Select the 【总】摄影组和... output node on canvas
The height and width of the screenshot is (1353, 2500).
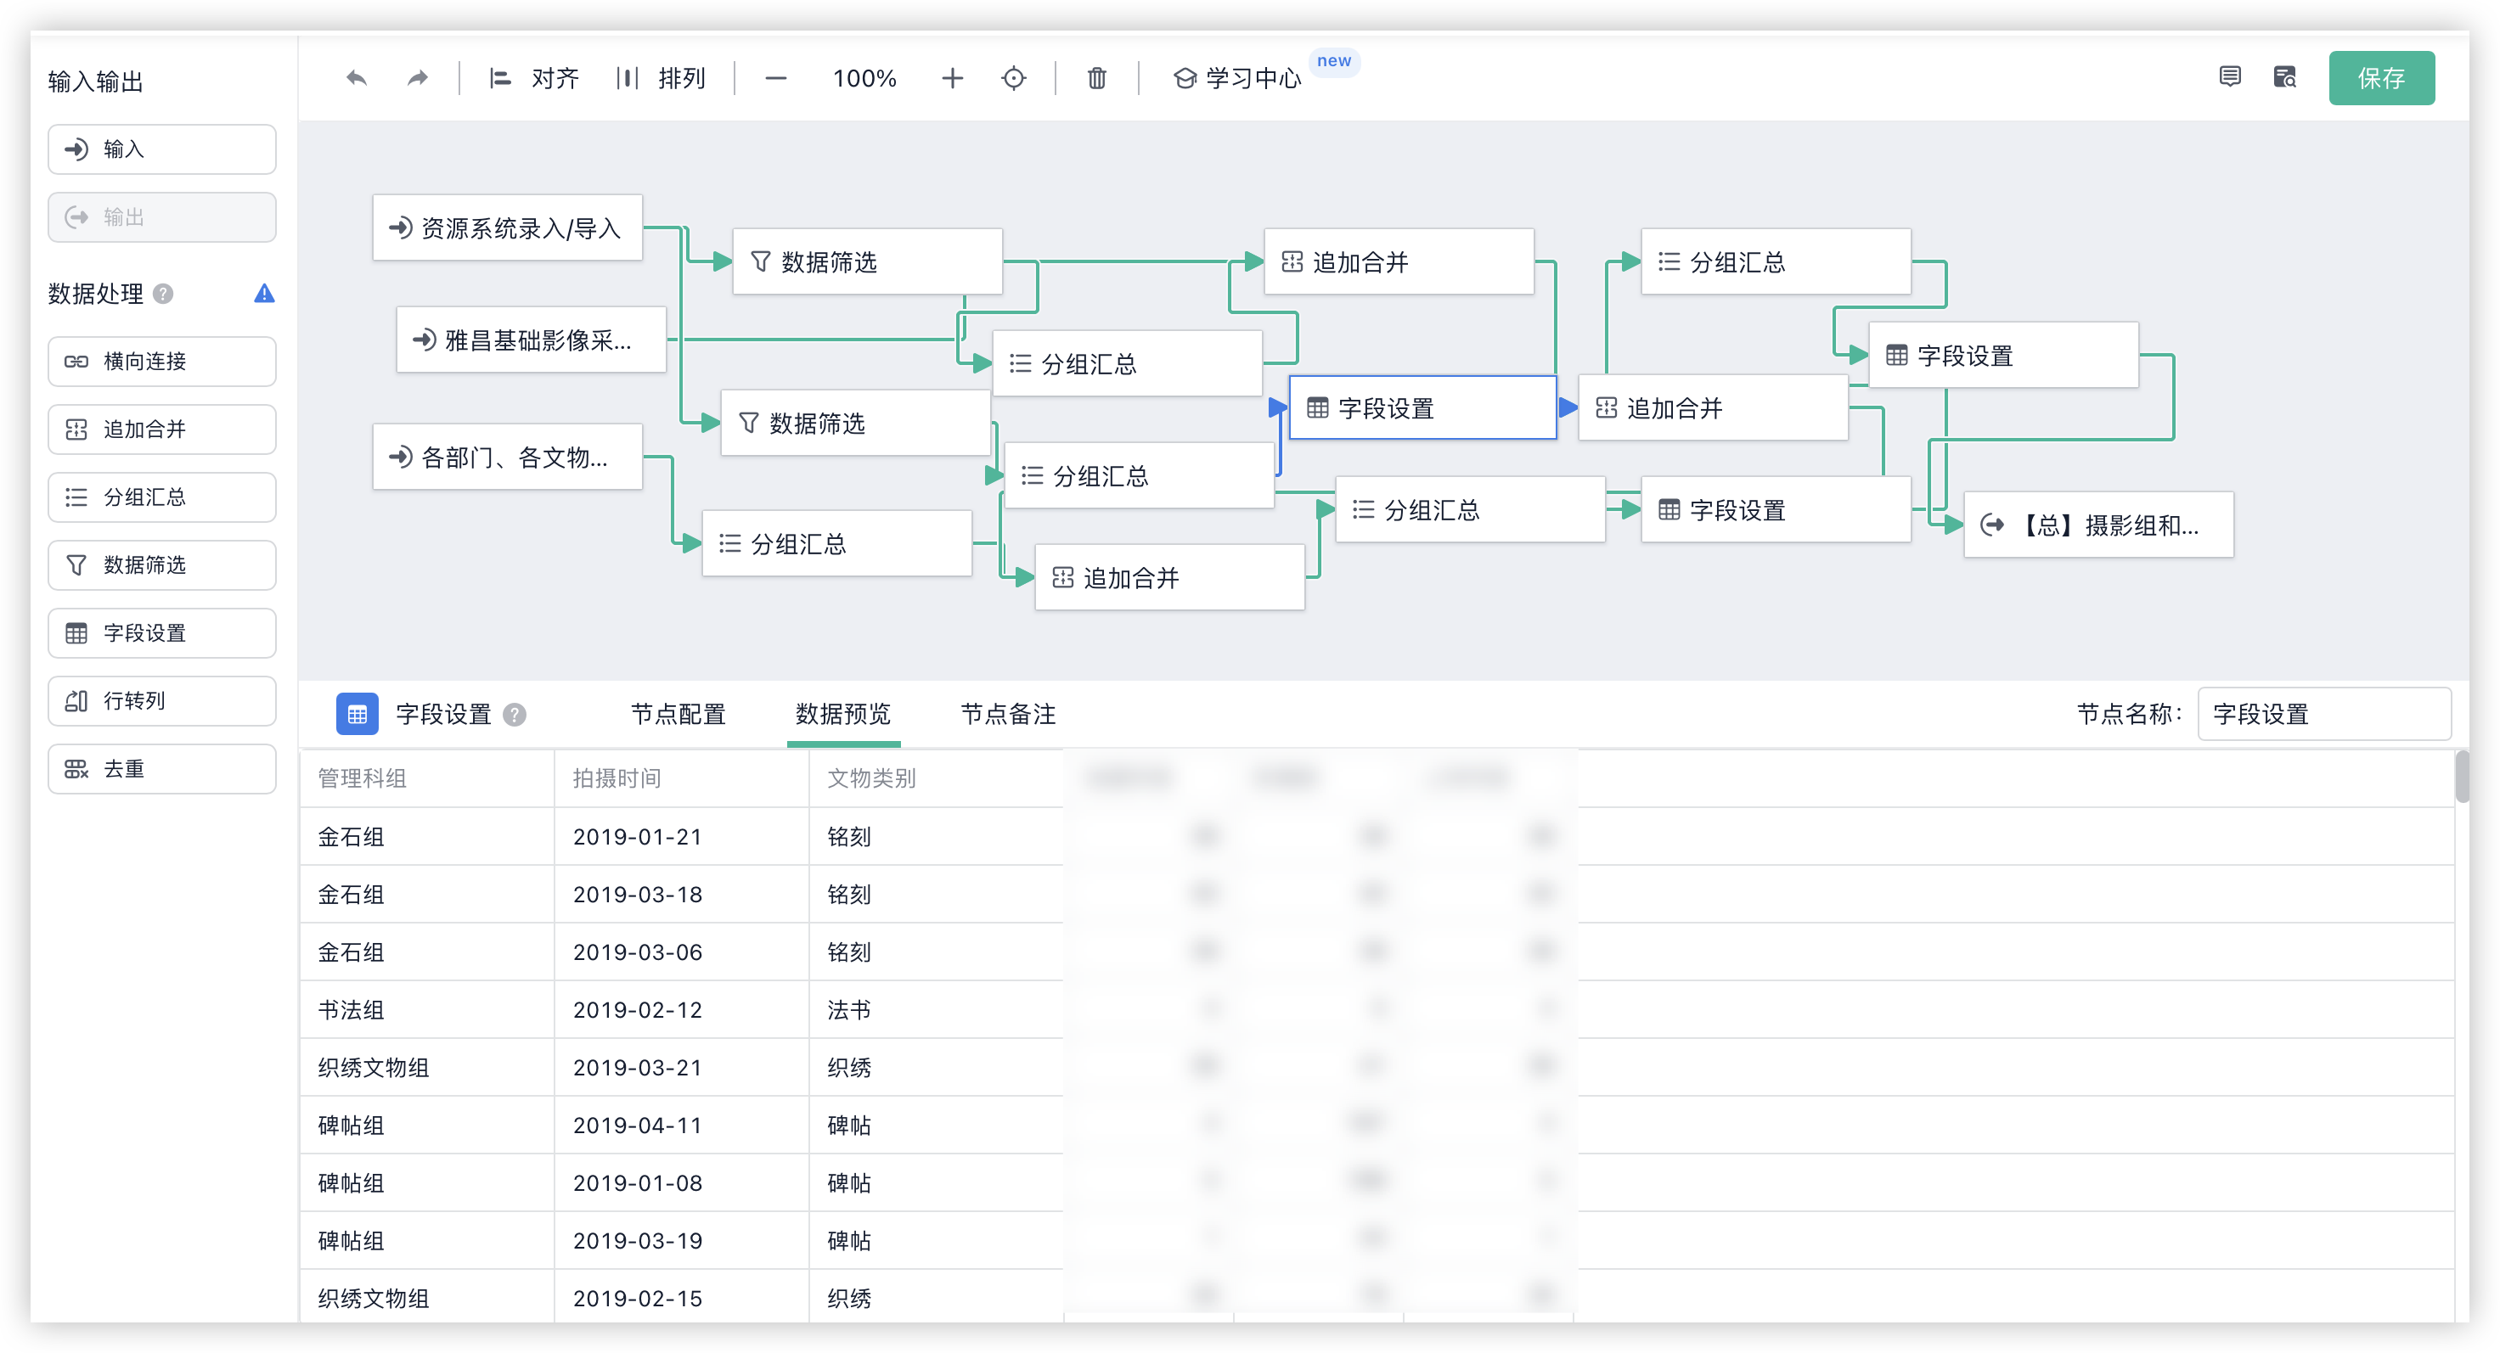2098,525
